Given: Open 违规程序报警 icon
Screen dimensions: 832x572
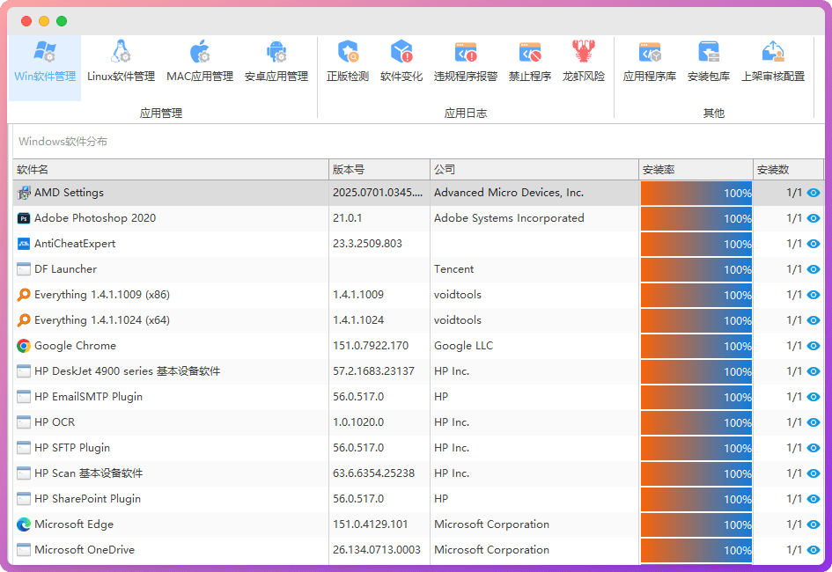Looking at the screenshot, I should pyautogui.click(x=466, y=52).
